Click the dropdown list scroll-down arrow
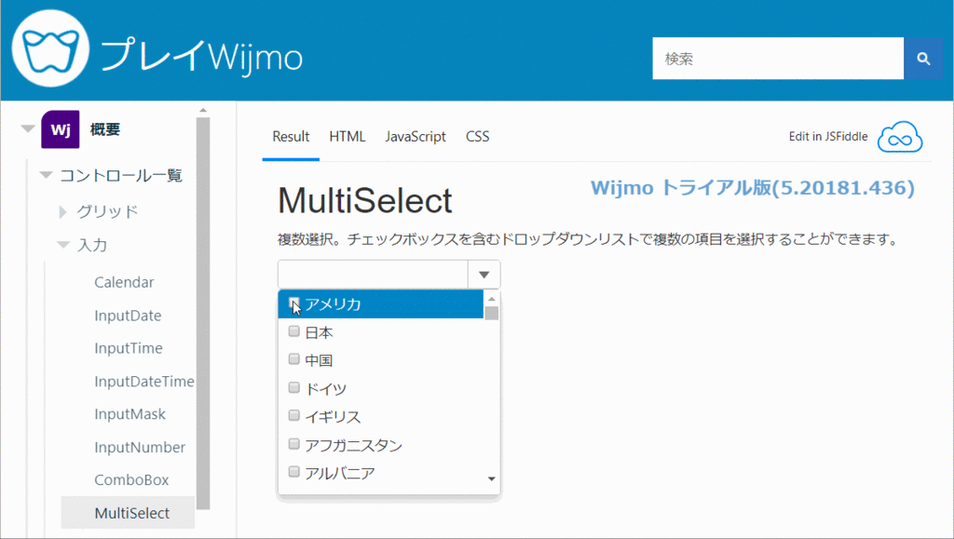The image size is (954, 539). tap(492, 478)
